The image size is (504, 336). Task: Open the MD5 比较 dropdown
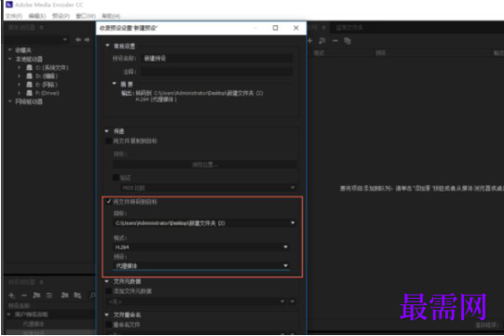pos(208,188)
